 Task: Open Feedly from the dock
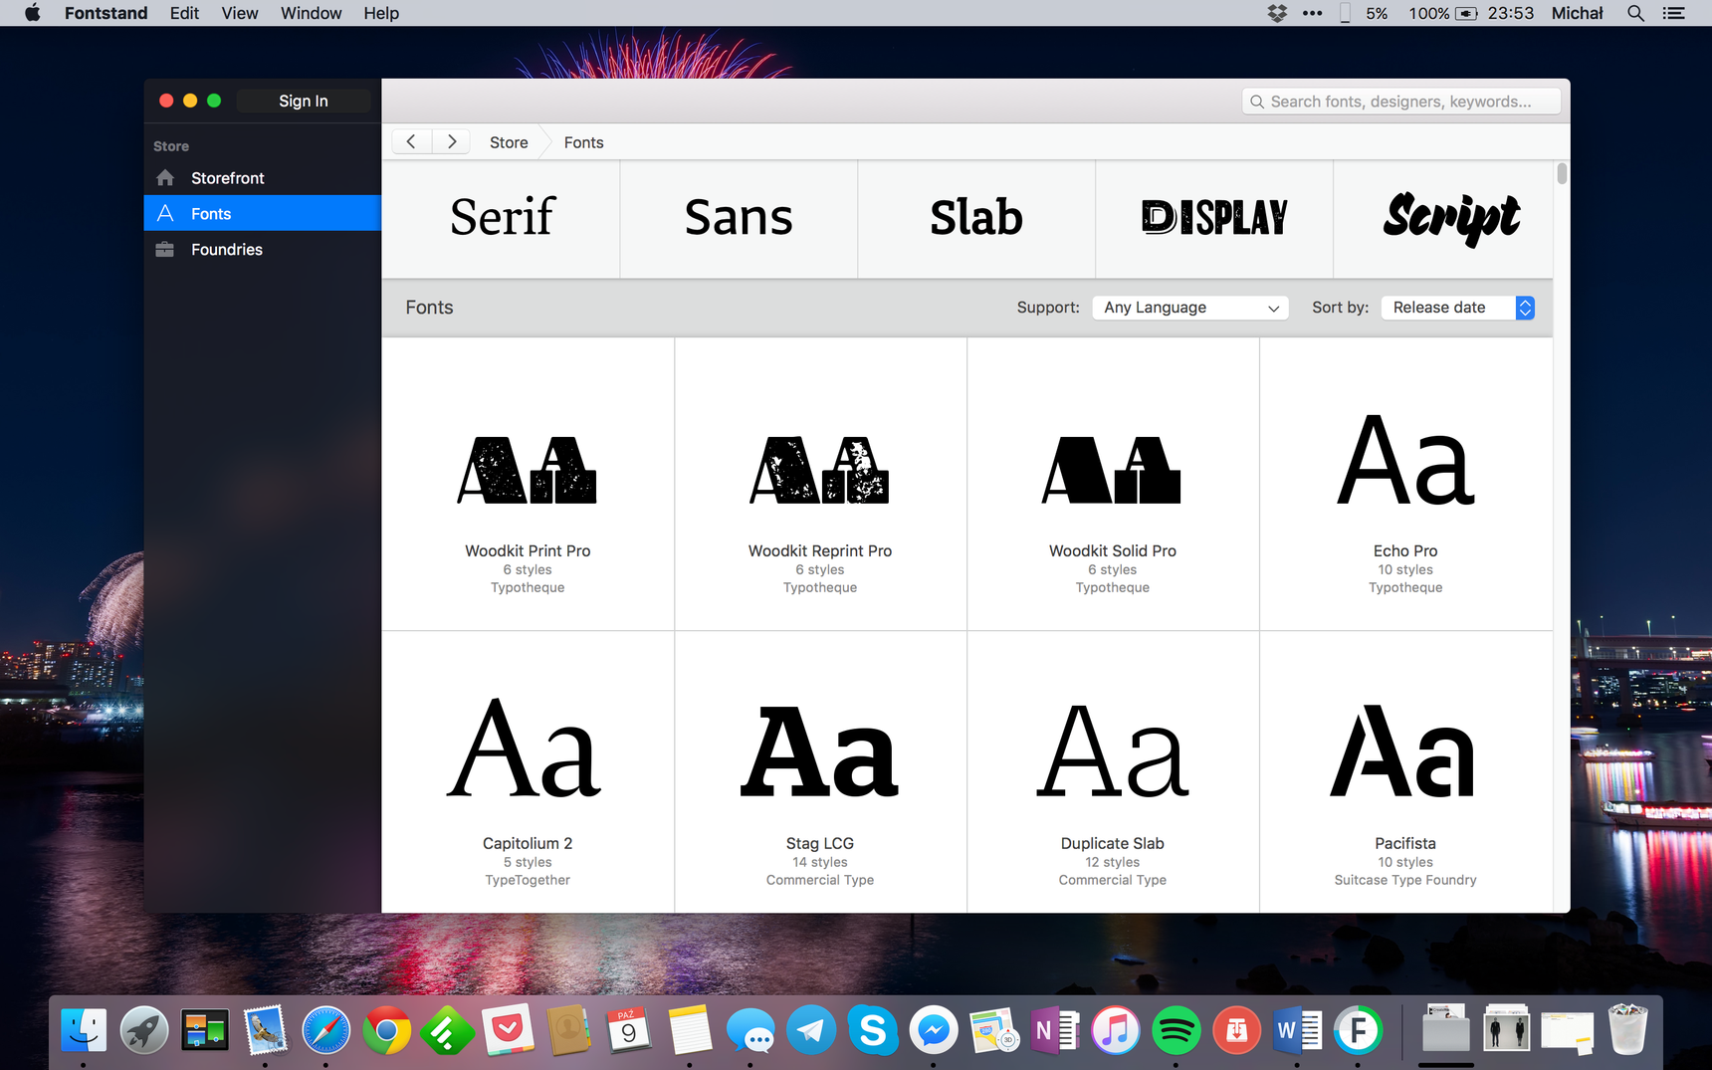click(447, 1030)
